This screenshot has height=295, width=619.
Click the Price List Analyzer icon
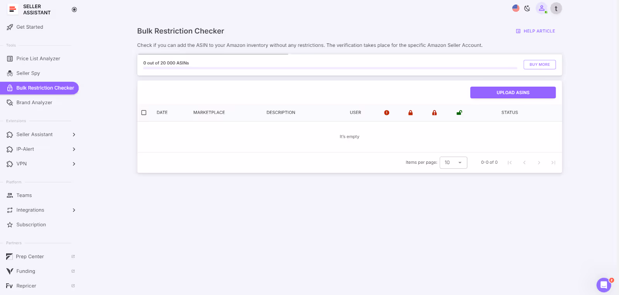coord(10,59)
